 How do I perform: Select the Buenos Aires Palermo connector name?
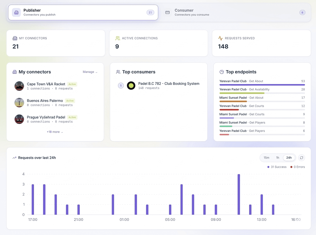pyautogui.click(x=45, y=101)
